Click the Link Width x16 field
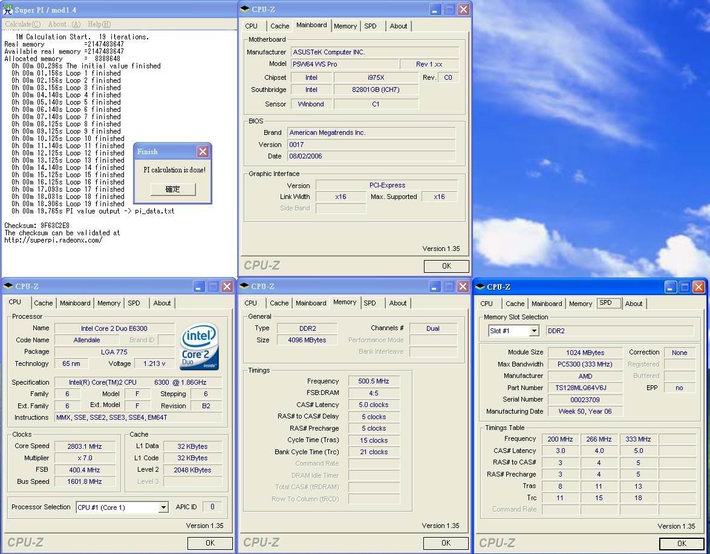The image size is (710, 554). click(x=340, y=197)
